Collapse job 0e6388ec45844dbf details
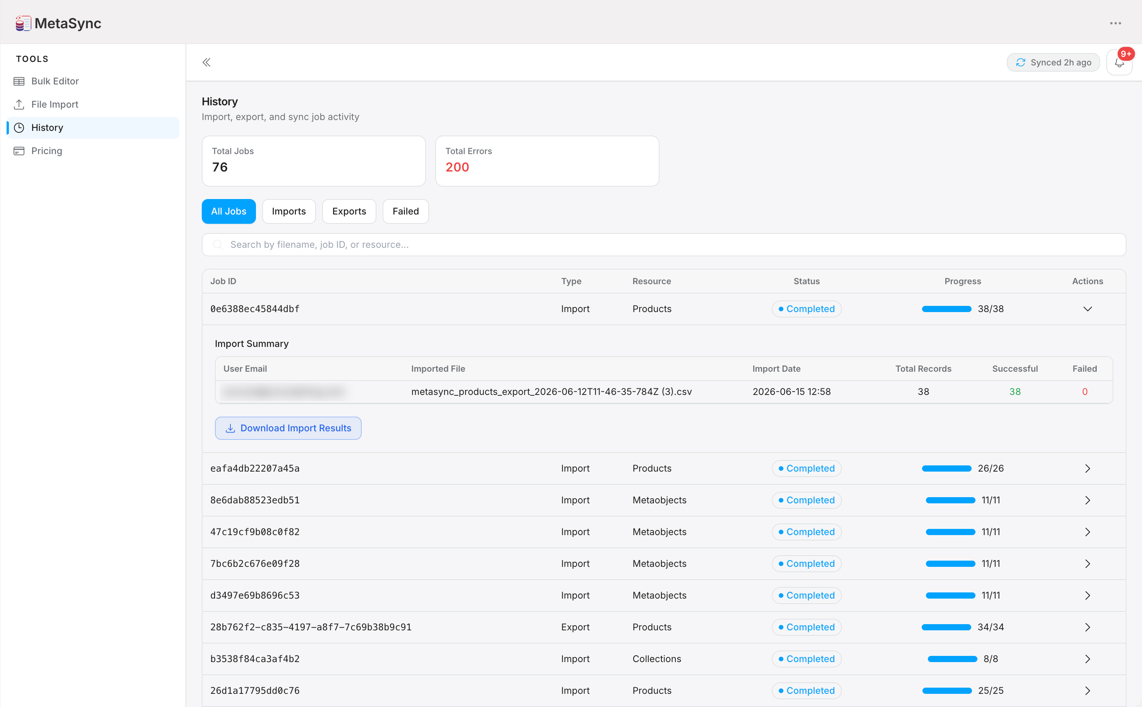The image size is (1142, 707). click(1087, 309)
